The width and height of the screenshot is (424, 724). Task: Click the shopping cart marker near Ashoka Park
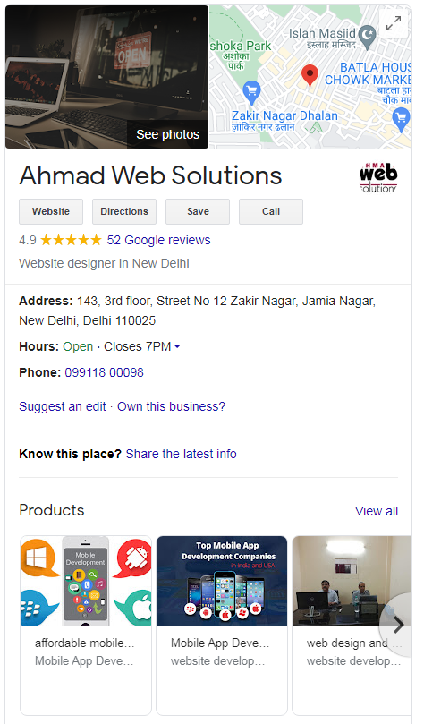coord(251,92)
